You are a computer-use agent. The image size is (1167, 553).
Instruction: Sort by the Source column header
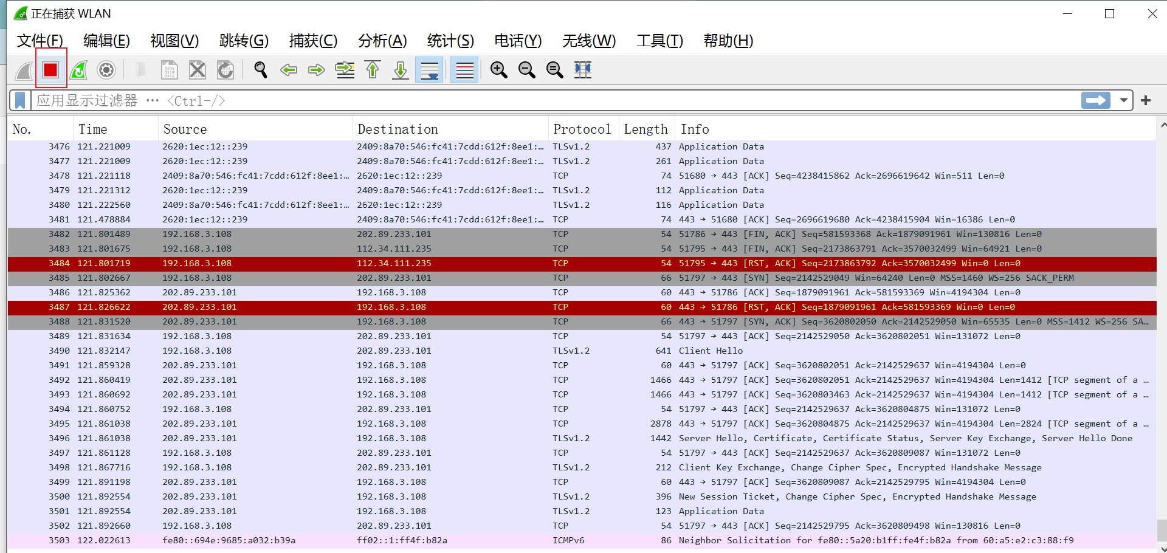coord(255,129)
